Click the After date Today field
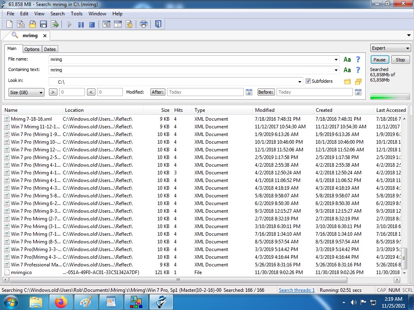 [205, 92]
